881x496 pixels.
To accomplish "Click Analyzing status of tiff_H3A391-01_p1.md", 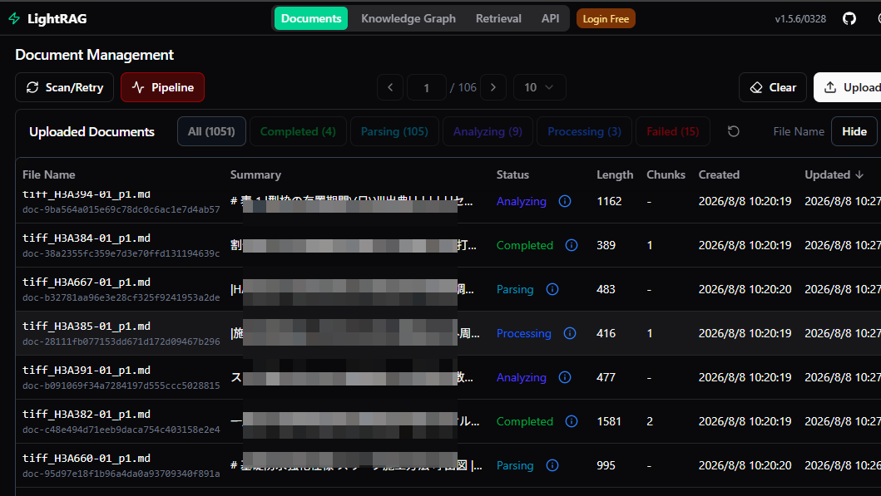I will click(522, 378).
